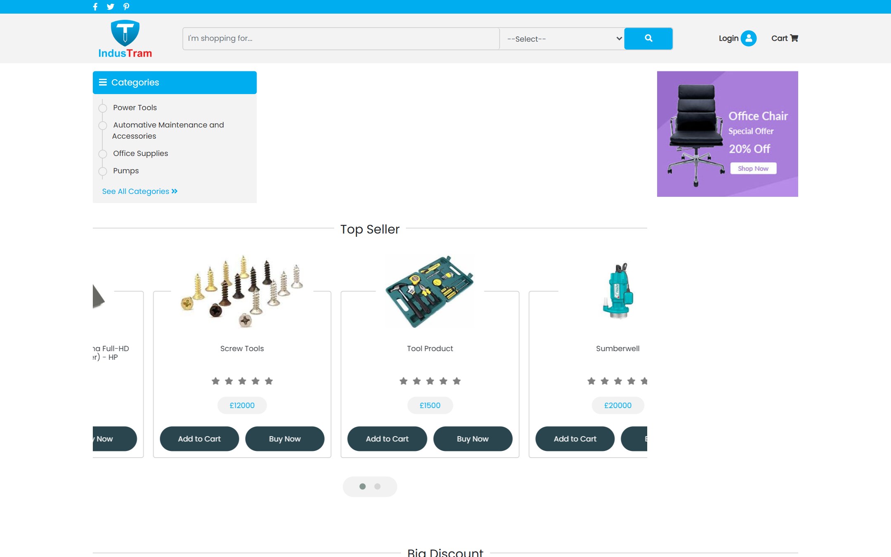
Task: Go to second Top Seller carousel dot
Action: pos(377,486)
